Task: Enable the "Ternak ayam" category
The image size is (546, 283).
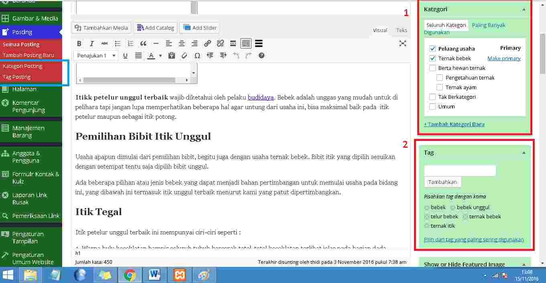Action: [439, 87]
